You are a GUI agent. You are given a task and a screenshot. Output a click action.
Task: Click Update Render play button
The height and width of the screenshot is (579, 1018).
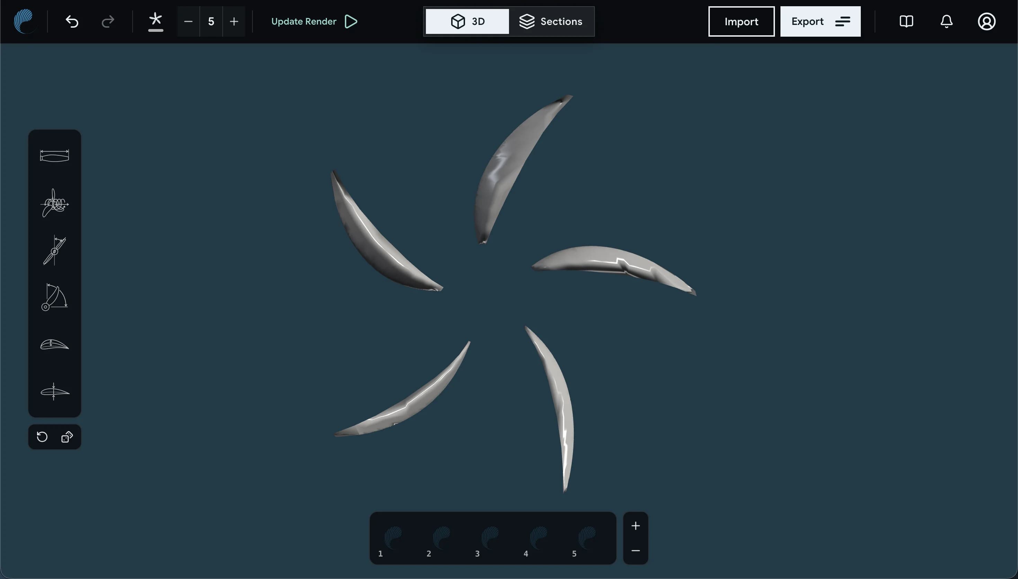point(314,21)
